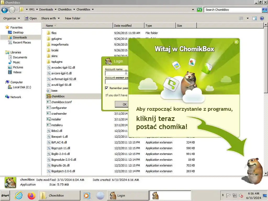
Task: Open recent pages dropdown near Forward
Action: [x=17, y=10]
